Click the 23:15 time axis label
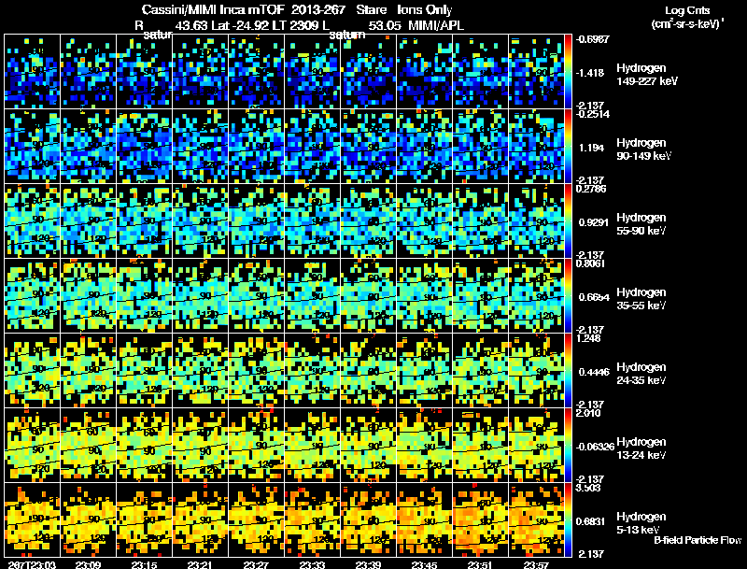The image size is (747, 569). point(145,564)
